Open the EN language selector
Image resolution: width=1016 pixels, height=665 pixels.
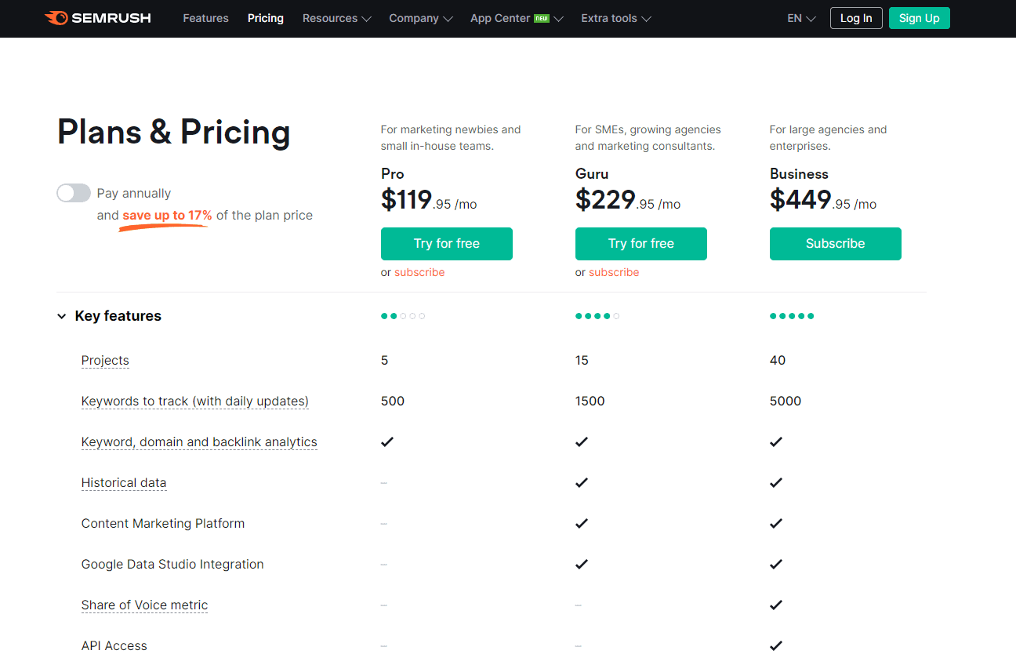(x=801, y=18)
